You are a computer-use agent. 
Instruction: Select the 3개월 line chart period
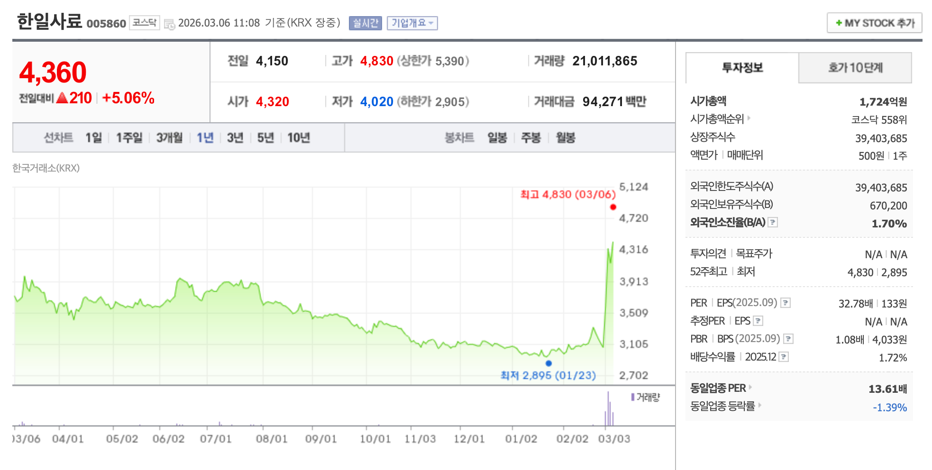point(169,138)
